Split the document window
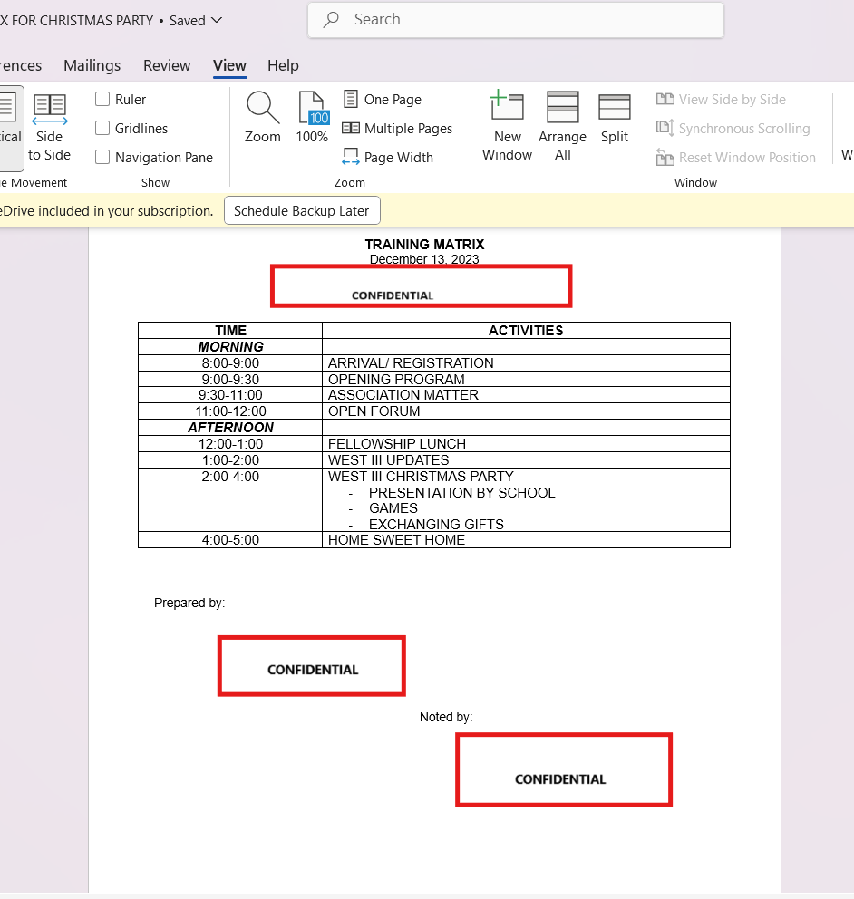The image size is (854, 899). coord(615,118)
